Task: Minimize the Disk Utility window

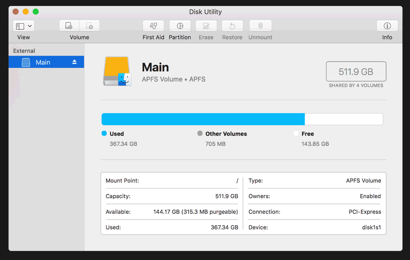Action: tap(26, 11)
